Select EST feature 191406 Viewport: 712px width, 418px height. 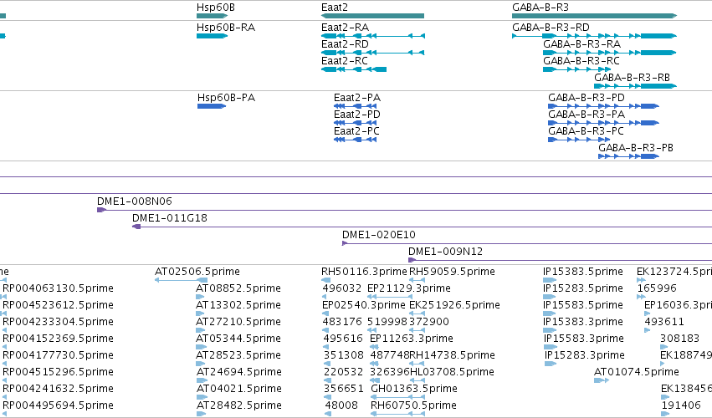click(681, 405)
